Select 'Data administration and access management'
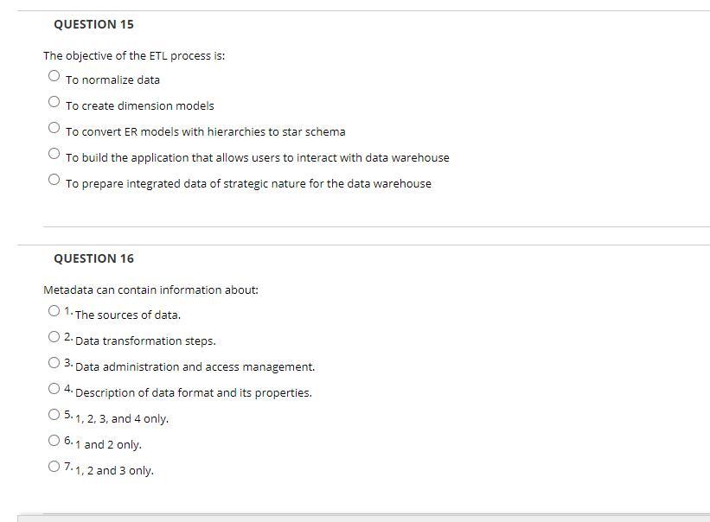The image size is (710, 522). pyautogui.click(x=54, y=362)
